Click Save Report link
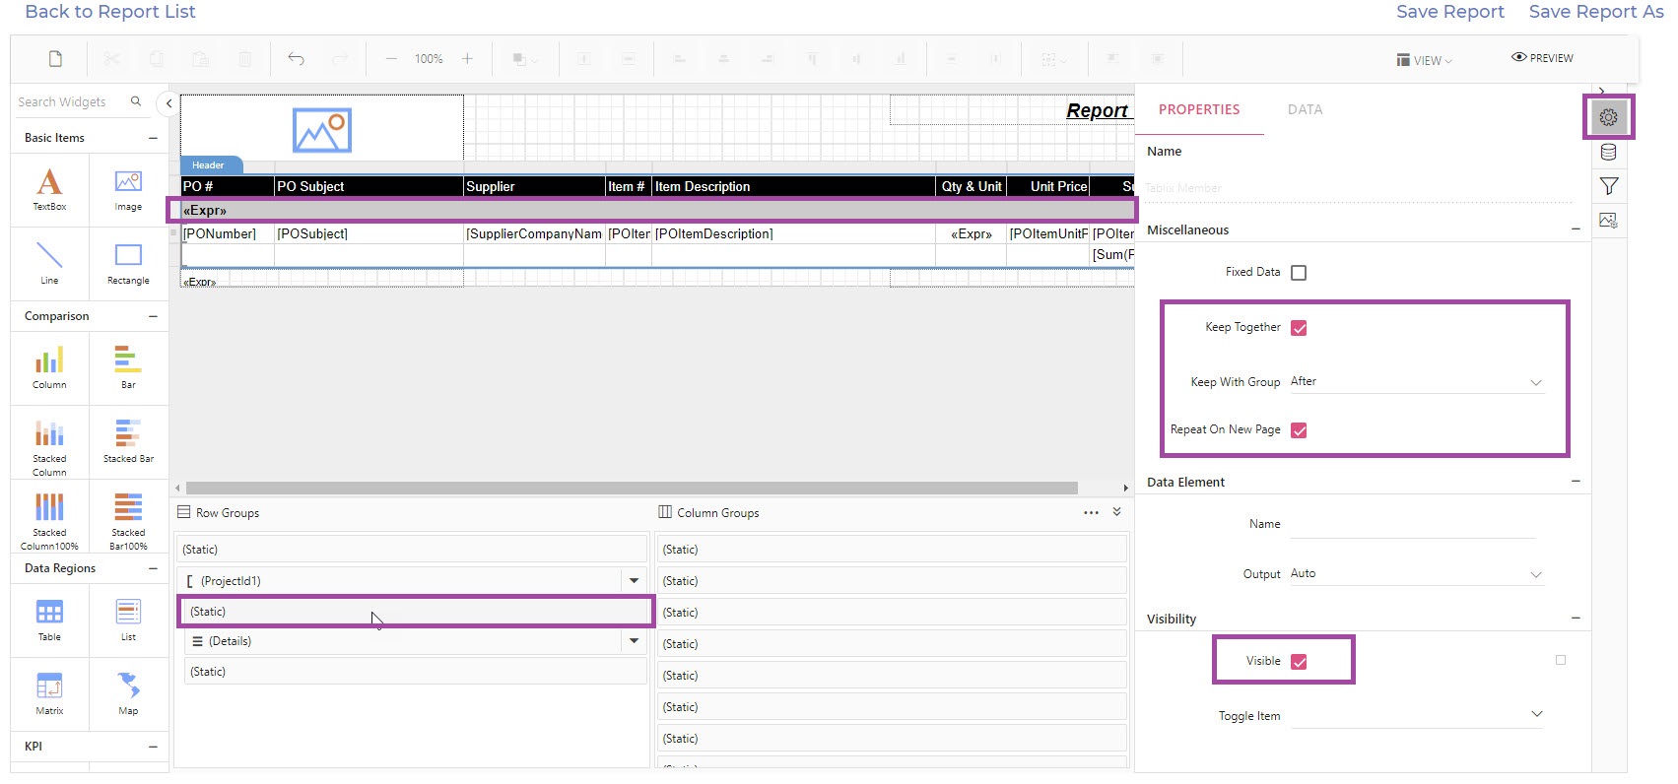The width and height of the screenshot is (1678, 784). (1449, 11)
